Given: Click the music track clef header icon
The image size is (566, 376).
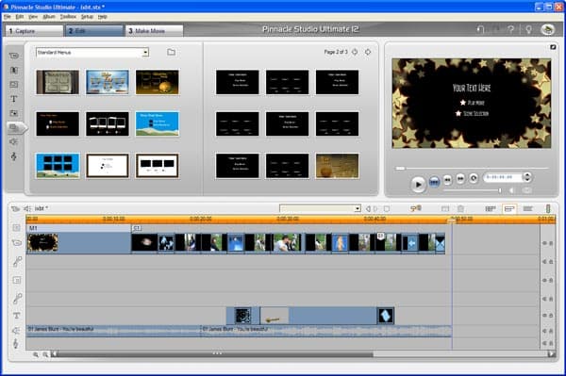Looking at the screenshot, I should (16, 343).
